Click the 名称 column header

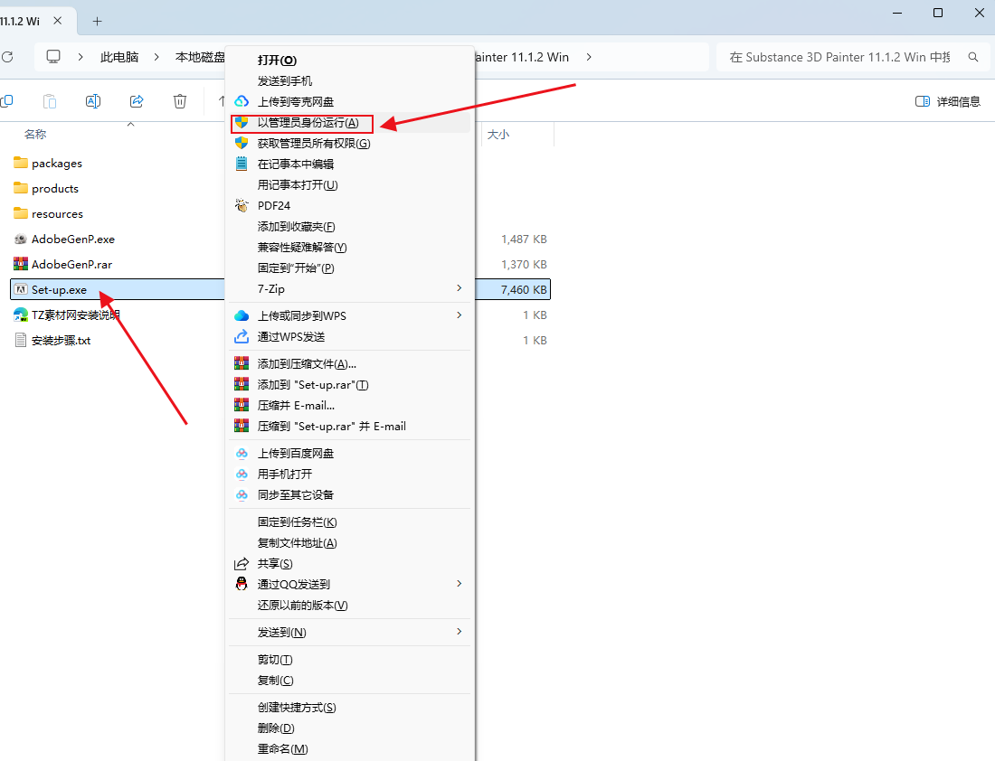35,135
